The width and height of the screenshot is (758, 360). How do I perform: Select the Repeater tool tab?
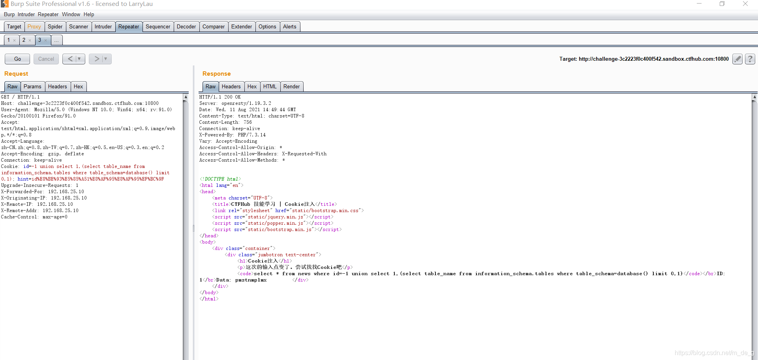[x=129, y=26]
